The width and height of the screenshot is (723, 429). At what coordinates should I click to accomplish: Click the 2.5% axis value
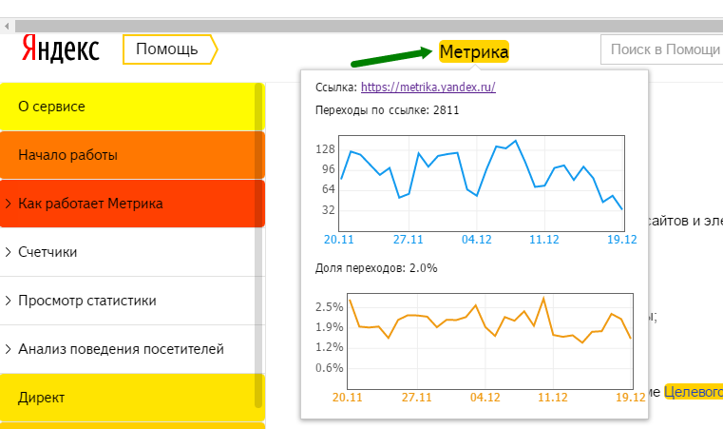point(330,307)
